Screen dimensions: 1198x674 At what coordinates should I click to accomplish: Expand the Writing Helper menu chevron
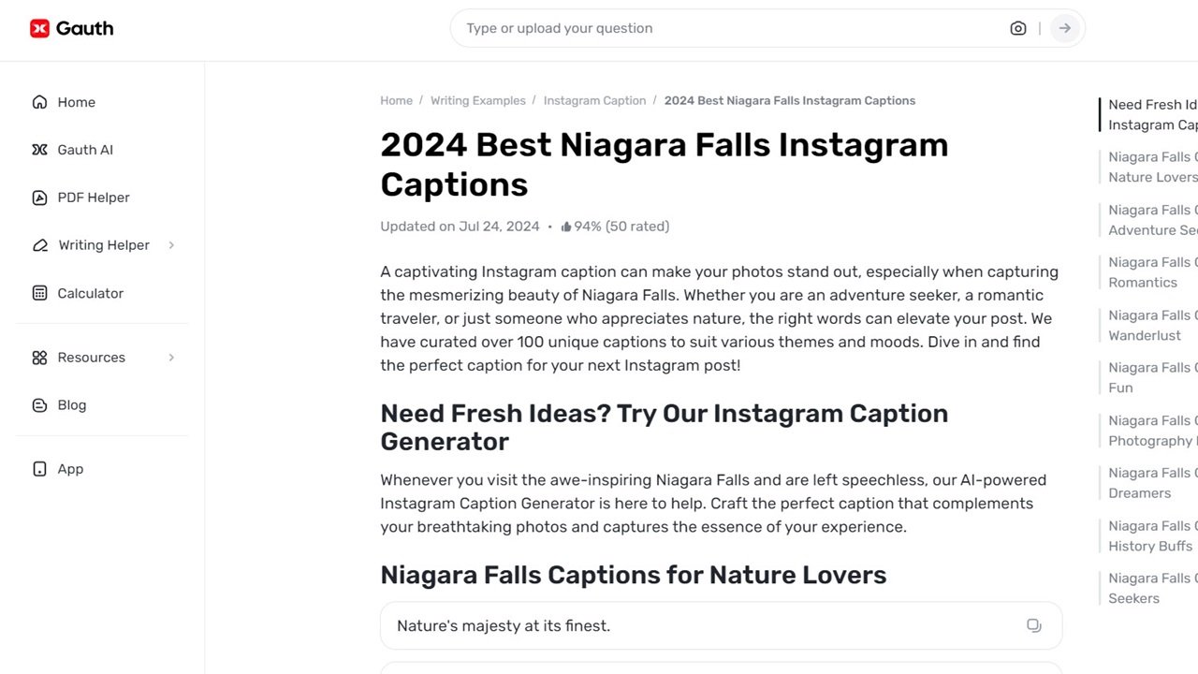(171, 245)
